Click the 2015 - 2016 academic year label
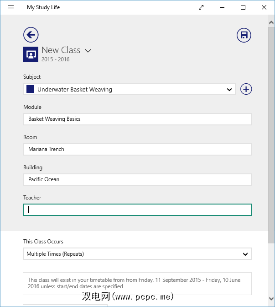275x307 pixels. (56, 59)
